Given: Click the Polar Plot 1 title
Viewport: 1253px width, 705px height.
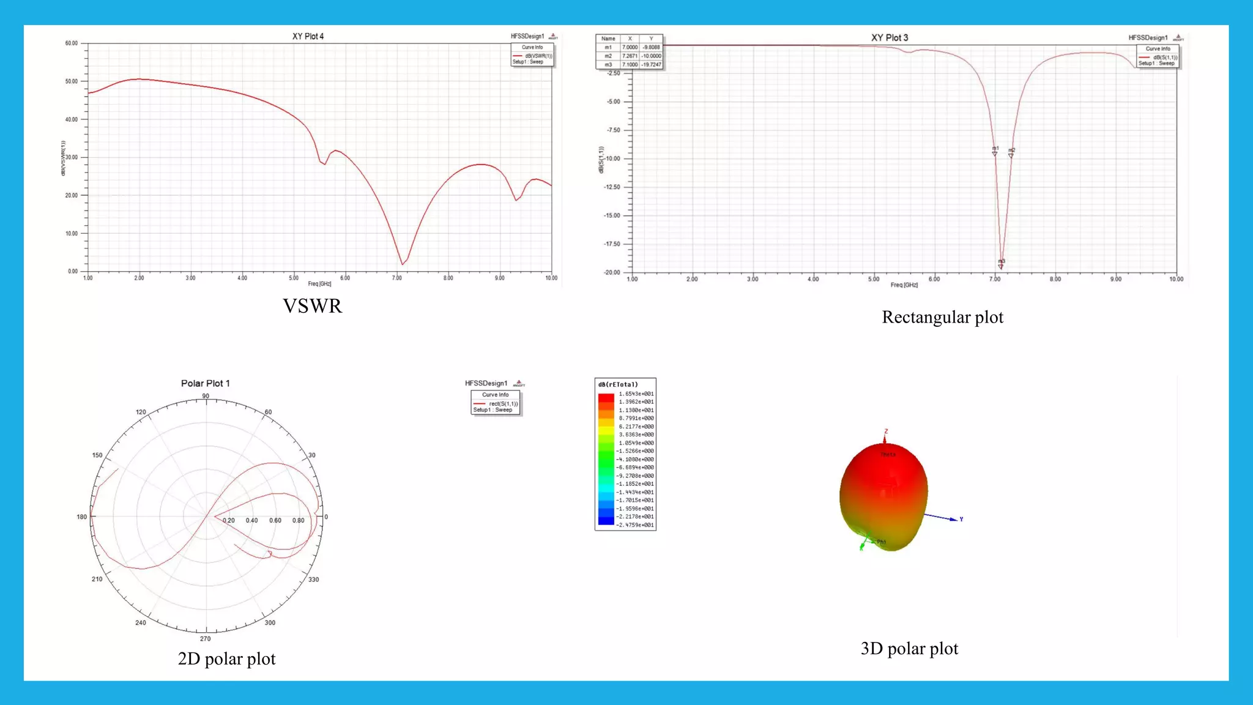Looking at the screenshot, I should [205, 383].
